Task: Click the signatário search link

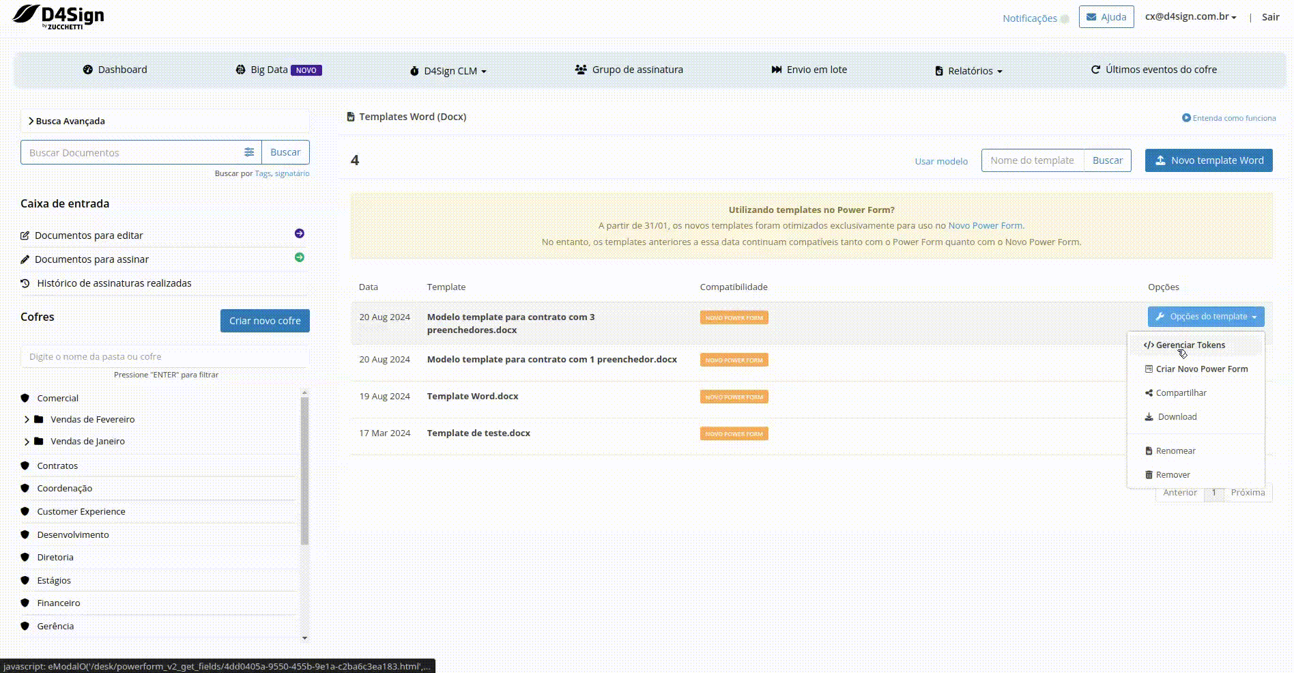Action: [292, 173]
